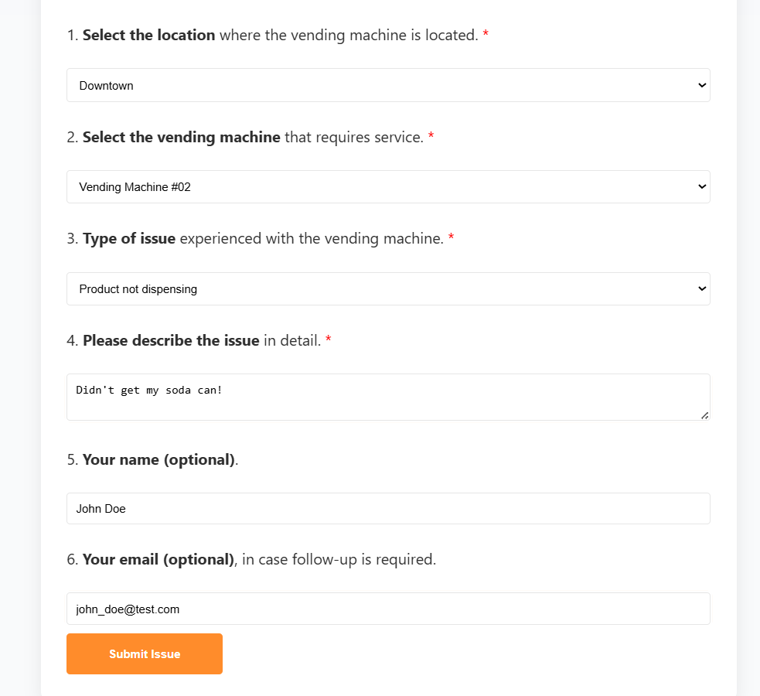
Task: Open the chevron icon on the location dropdown
Action: click(x=701, y=85)
